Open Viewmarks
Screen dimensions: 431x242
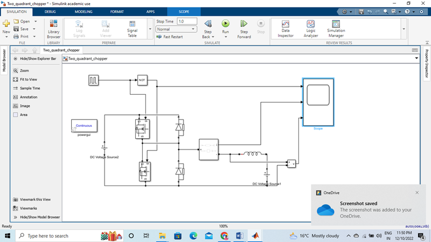click(x=25, y=208)
